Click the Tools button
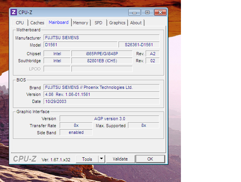The height and width of the screenshot is (182, 241). point(87,159)
